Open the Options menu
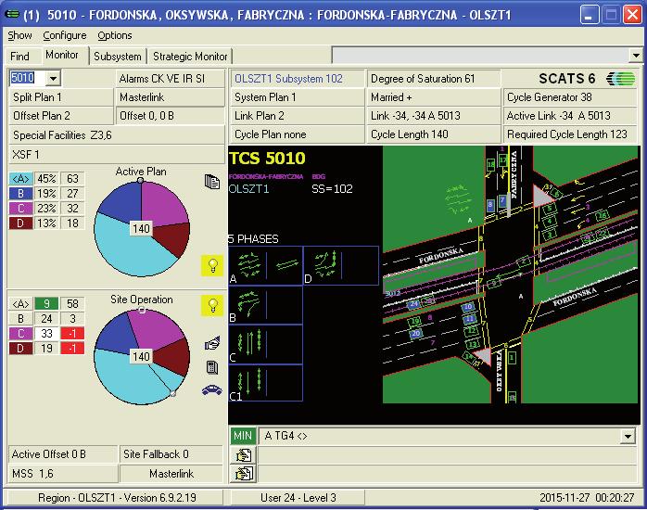Screen dimensions: 647x510 (x=115, y=35)
